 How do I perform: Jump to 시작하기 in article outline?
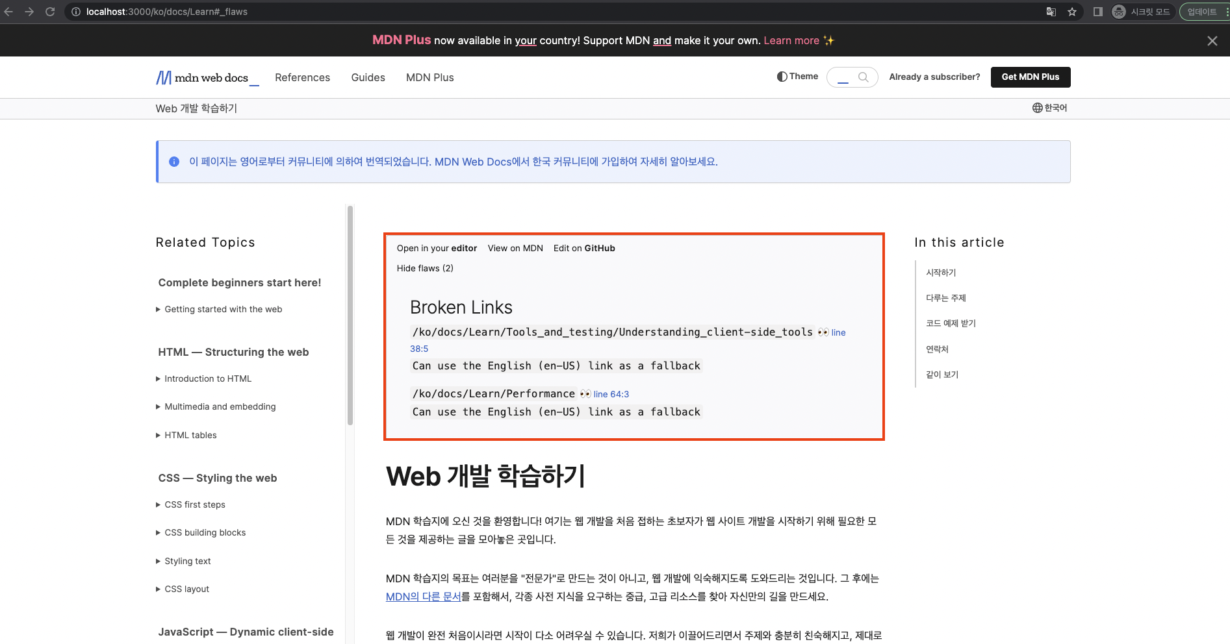point(941,273)
